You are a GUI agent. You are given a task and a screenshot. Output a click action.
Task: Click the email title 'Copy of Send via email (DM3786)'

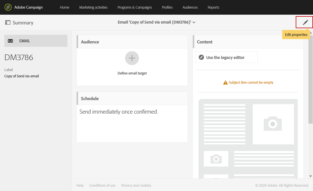click(x=154, y=22)
